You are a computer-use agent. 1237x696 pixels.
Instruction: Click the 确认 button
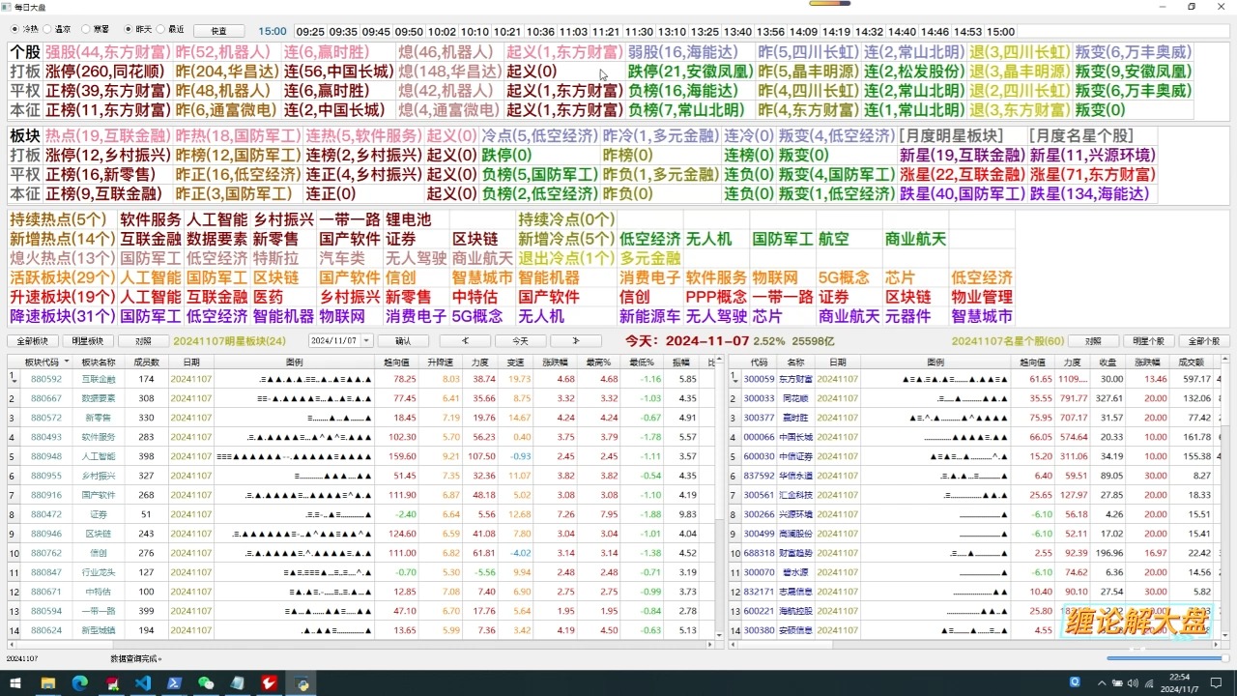pyautogui.click(x=403, y=341)
